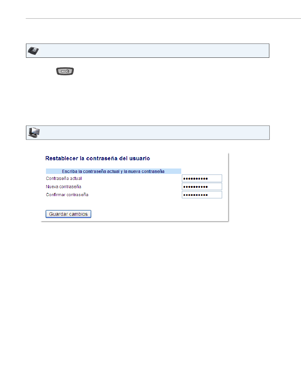Click the computer monitor icon in the lower bar
This screenshot has width=301, height=390.
34,133
